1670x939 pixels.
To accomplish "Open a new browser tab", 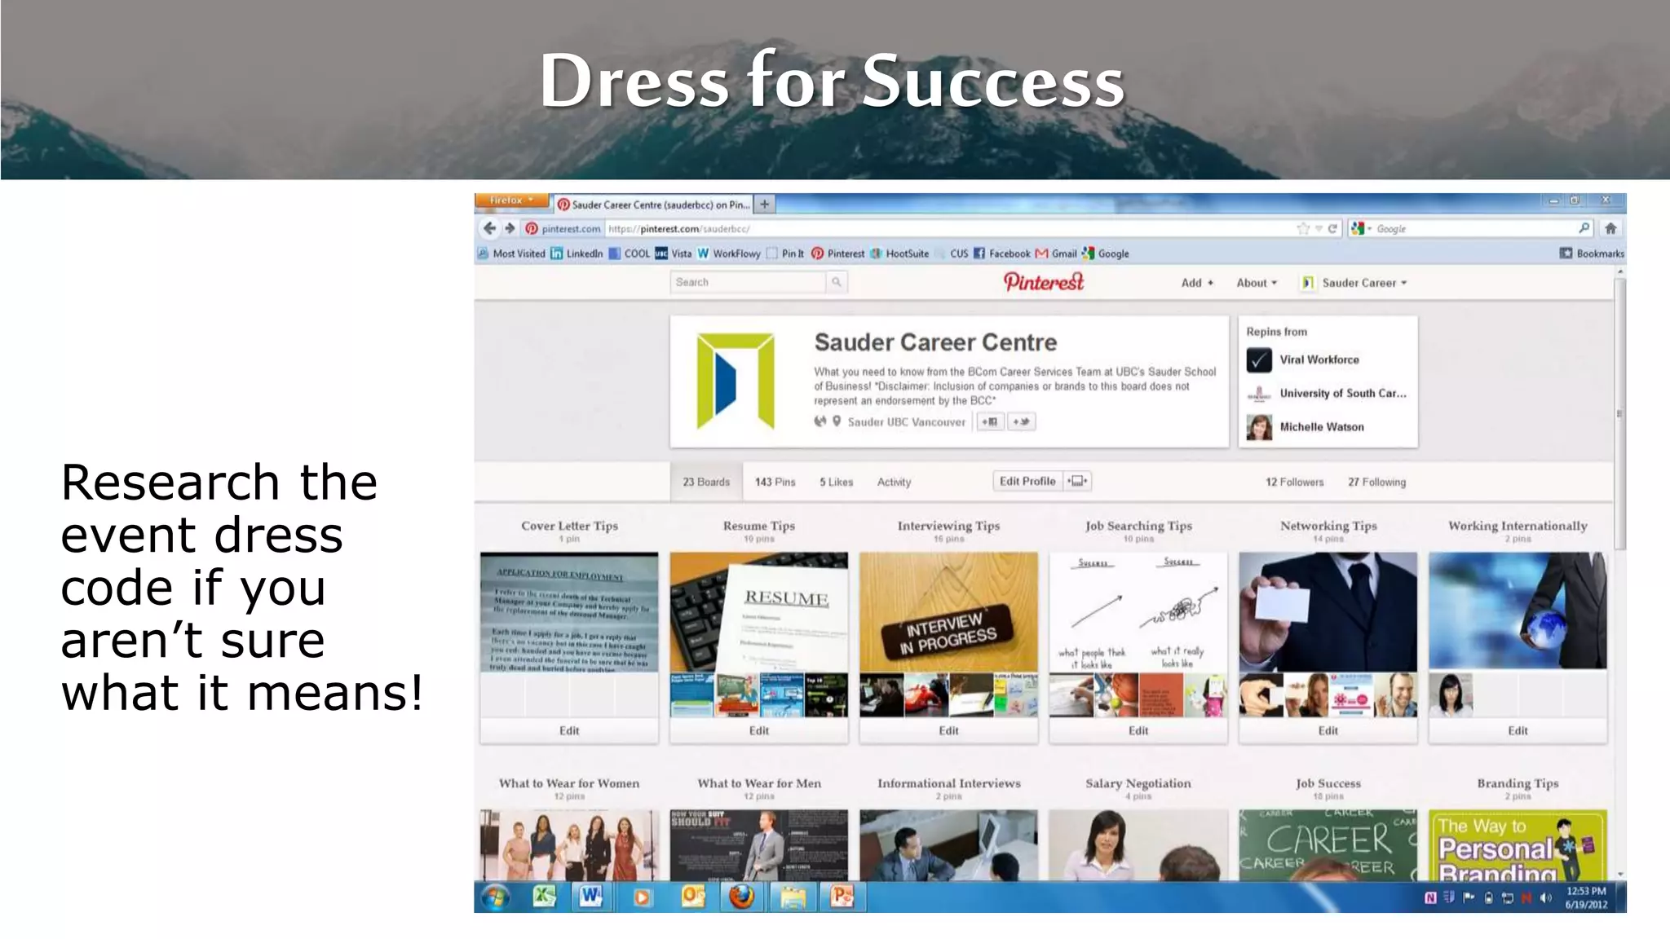I will 764,204.
